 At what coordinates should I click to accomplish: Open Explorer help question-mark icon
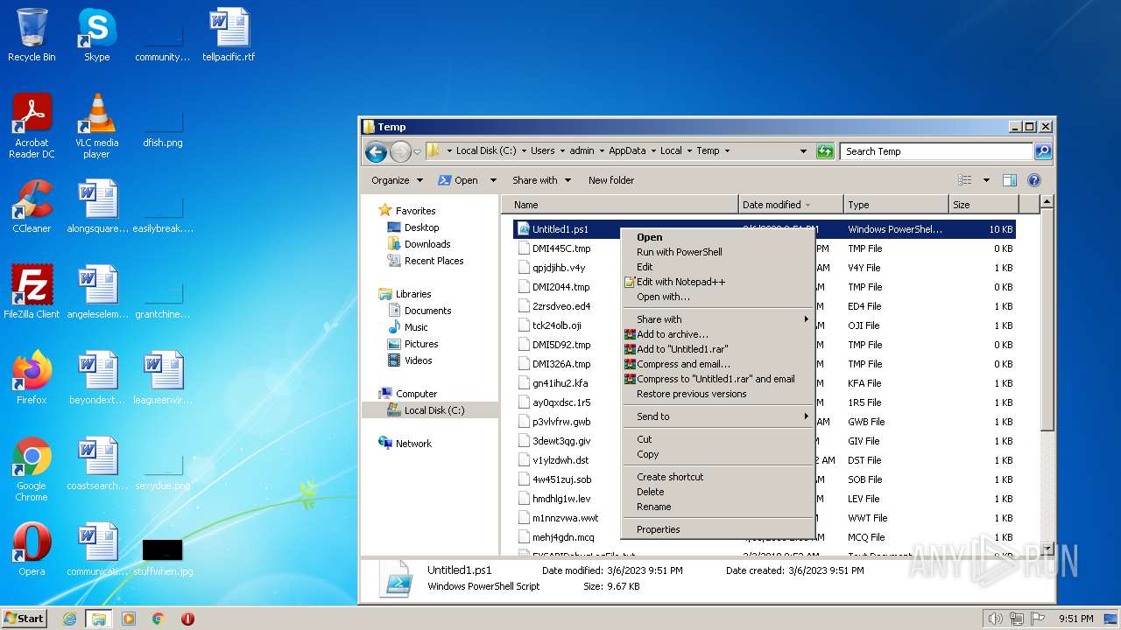(1033, 180)
